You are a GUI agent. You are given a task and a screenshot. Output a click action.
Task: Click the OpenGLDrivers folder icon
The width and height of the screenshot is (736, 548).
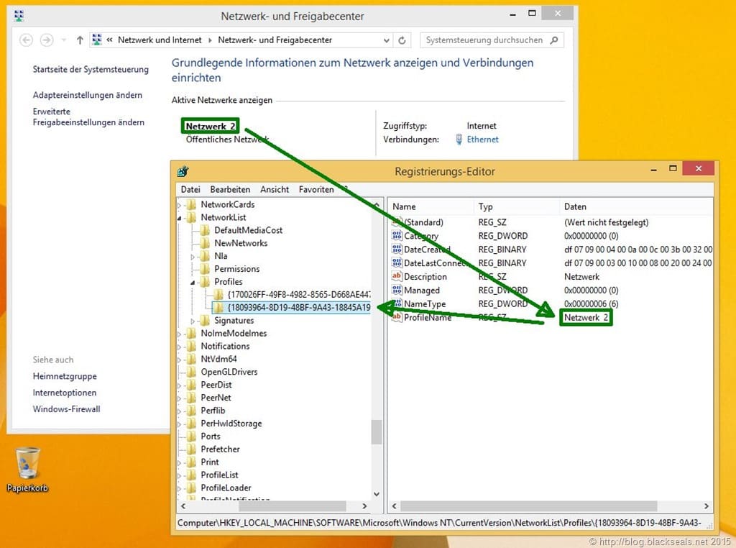point(191,372)
